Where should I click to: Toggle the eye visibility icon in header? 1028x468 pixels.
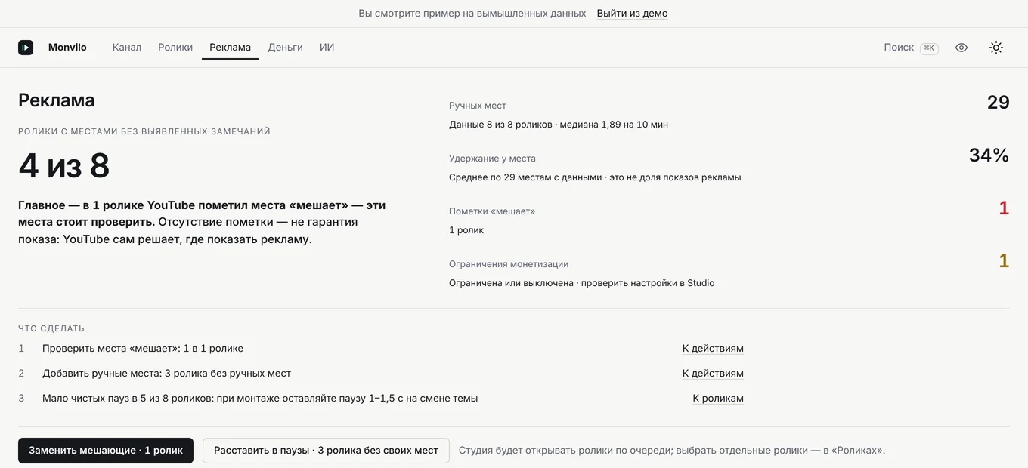pos(961,48)
